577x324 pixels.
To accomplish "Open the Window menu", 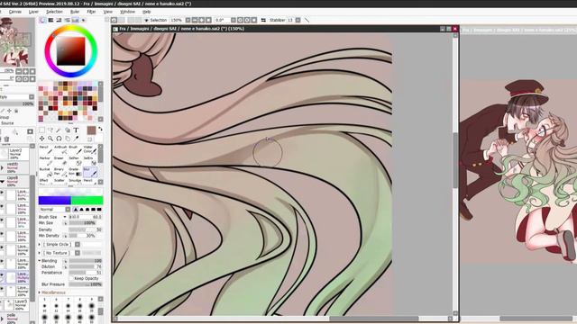I will coord(127,12).
